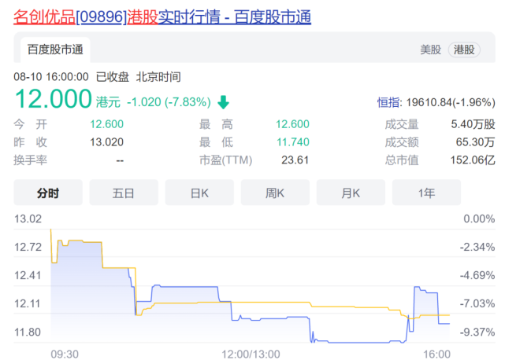Screen dimensions: 505x360
Task: Click the 昨收 value 13.020
Action: point(106,142)
